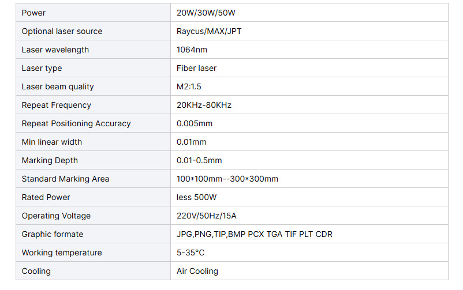Viewport: 463px width, 290px height.
Task: Click the "Standard Marking Area" label
Action: (x=65, y=179)
